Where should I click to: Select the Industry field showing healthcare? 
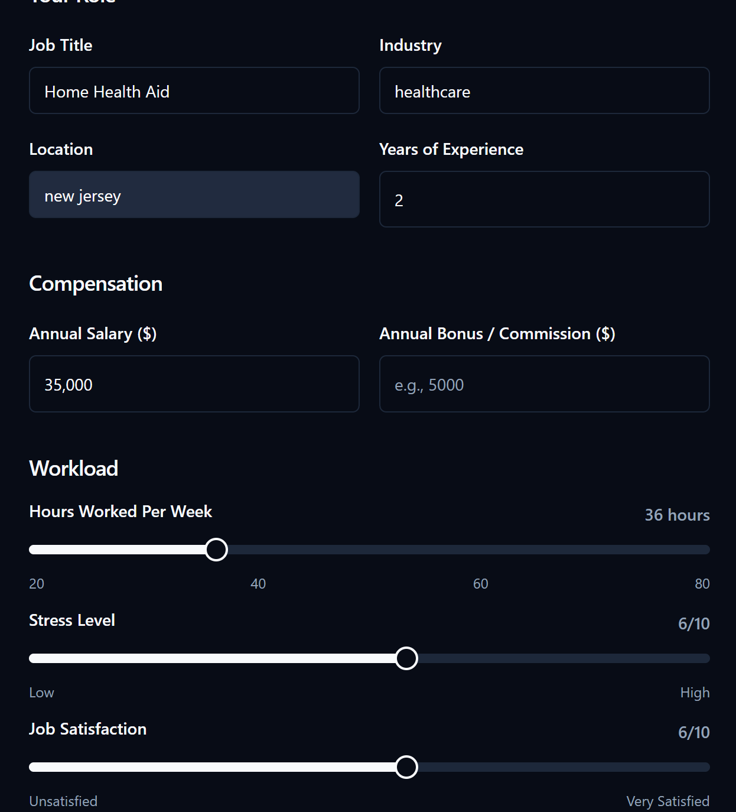(x=544, y=90)
